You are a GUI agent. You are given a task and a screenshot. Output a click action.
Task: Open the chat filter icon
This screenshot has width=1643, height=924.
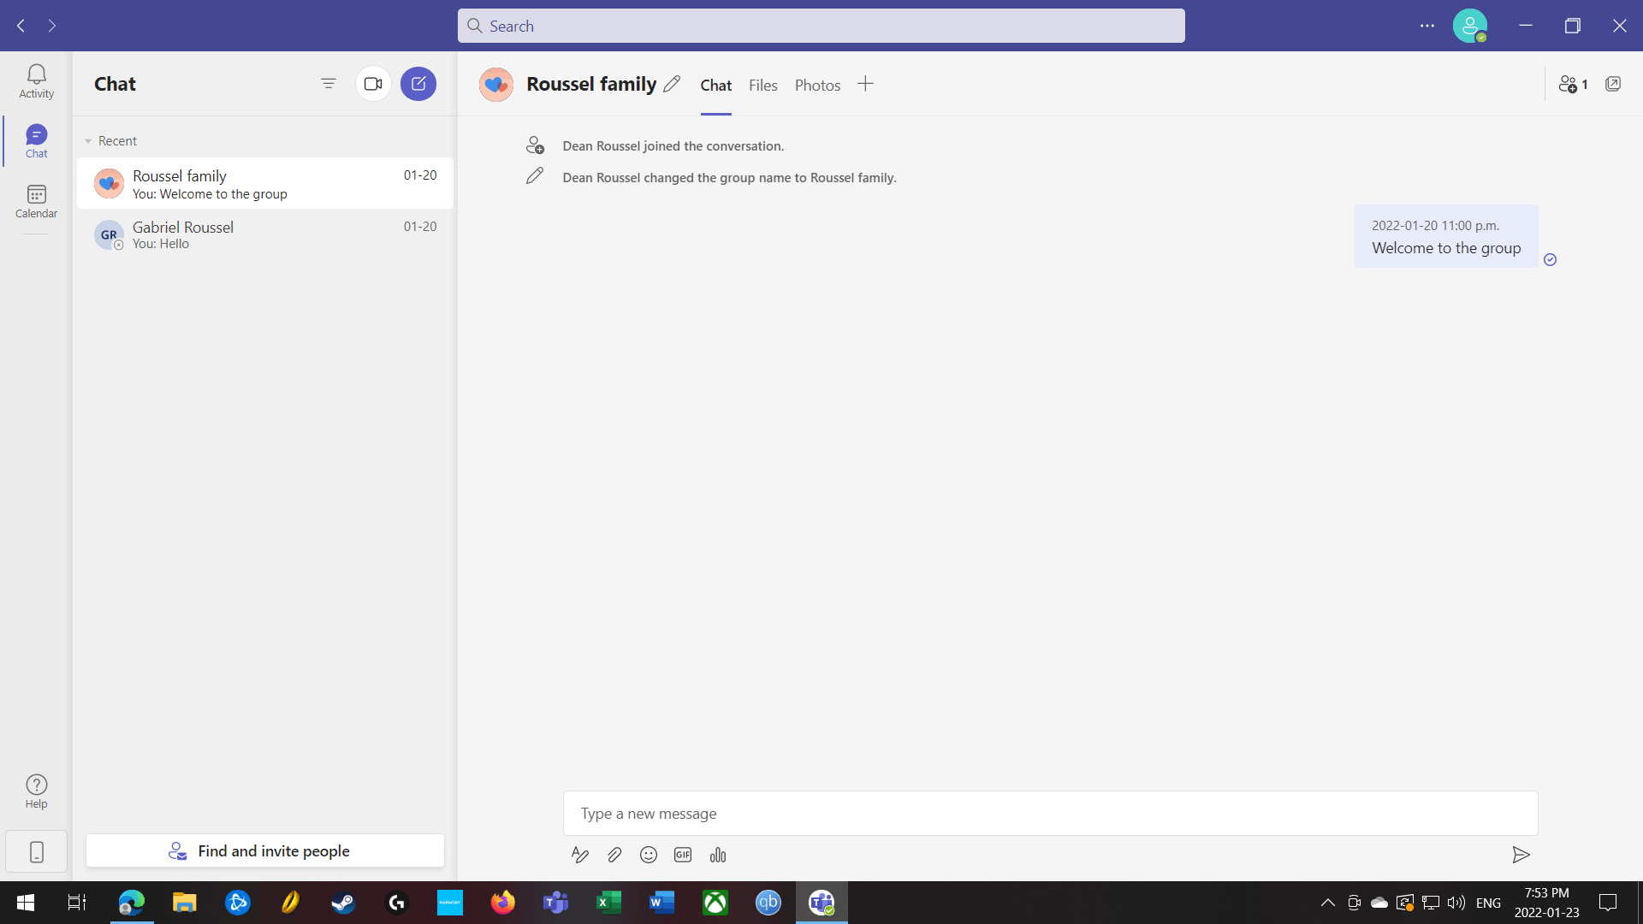click(x=329, y=84)
